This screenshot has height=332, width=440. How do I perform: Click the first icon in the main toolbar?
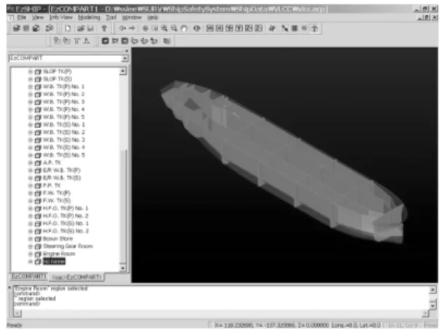click(17, 28)
